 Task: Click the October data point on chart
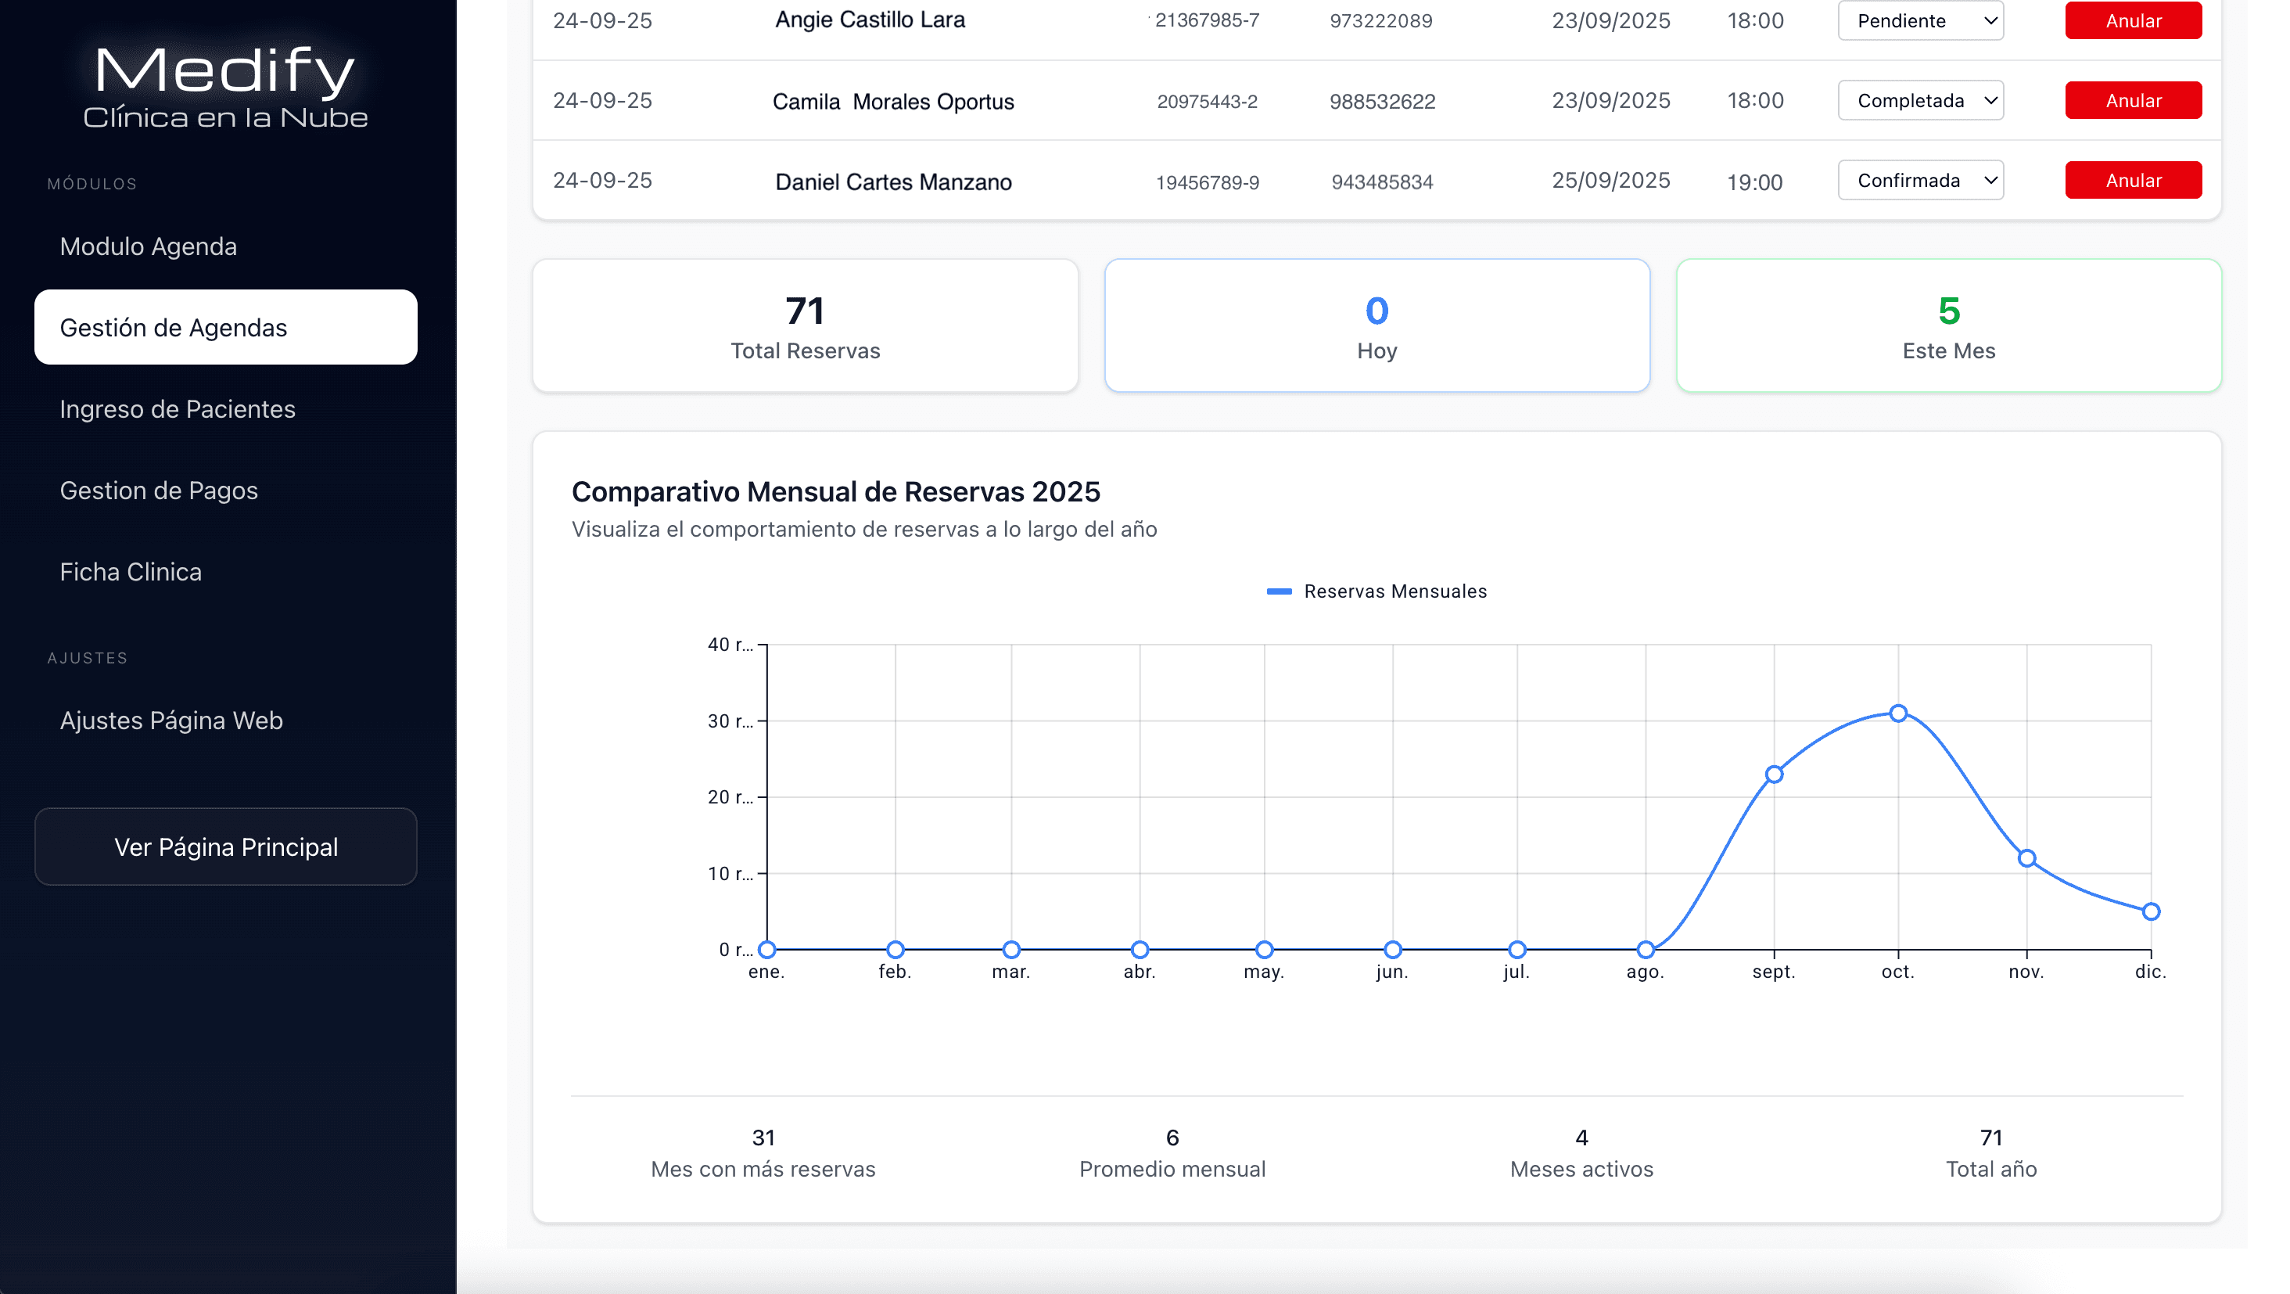1898,713
